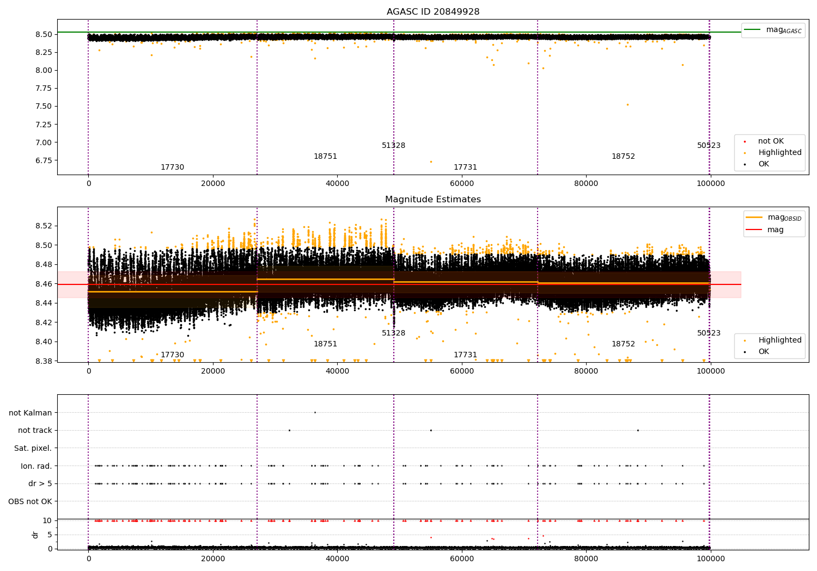Click y-tick 8.42 on Magnitude Estimates plot

43,322
